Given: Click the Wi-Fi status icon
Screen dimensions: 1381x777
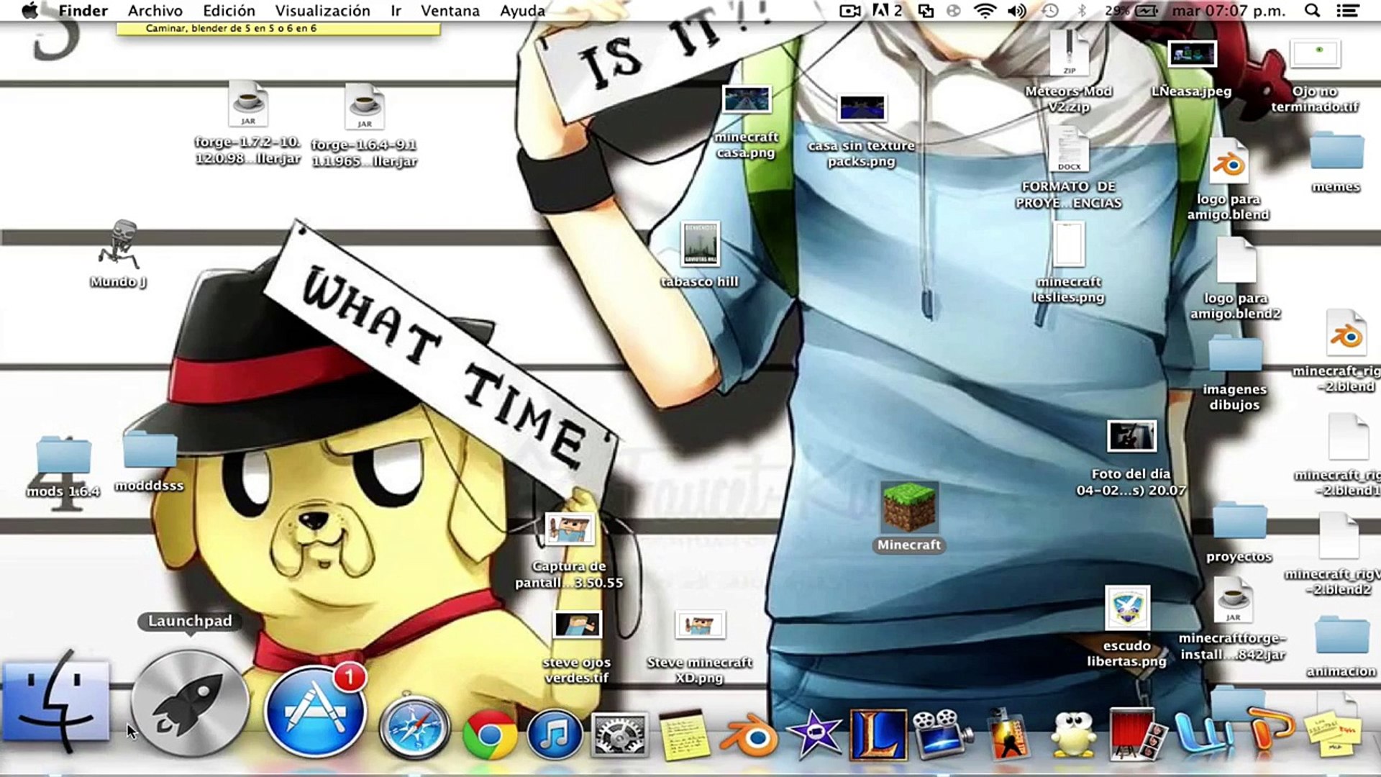Looking at the screenshot, I should (x=984, y=11).
